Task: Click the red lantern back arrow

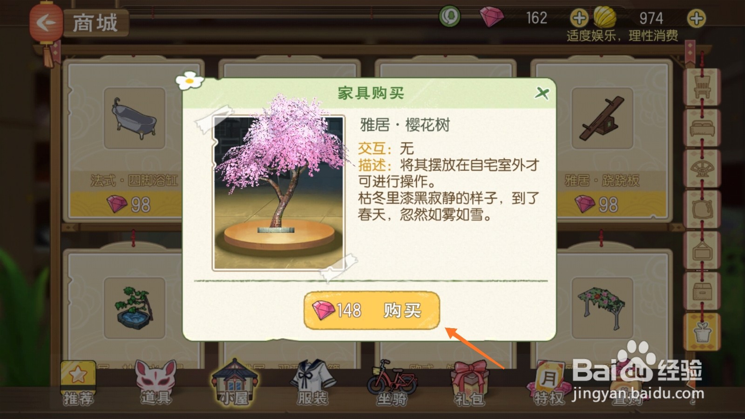Action: [x=46, y=22]
